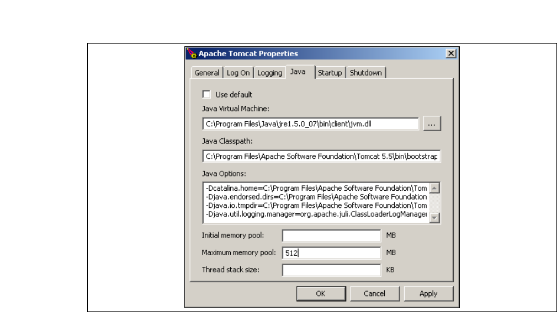Click the Java Options scrollbar track

point(434,203)
